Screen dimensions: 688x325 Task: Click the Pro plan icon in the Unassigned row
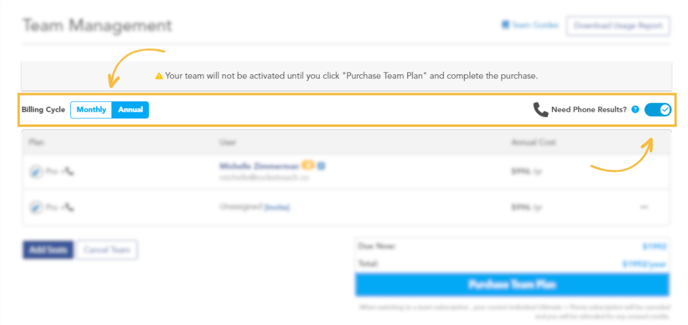click(x=35, y=207)
